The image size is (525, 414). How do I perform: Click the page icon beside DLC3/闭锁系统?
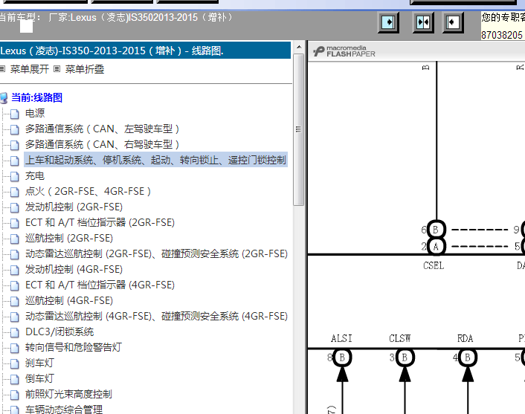pyautogui.click(x=14, y=333)
